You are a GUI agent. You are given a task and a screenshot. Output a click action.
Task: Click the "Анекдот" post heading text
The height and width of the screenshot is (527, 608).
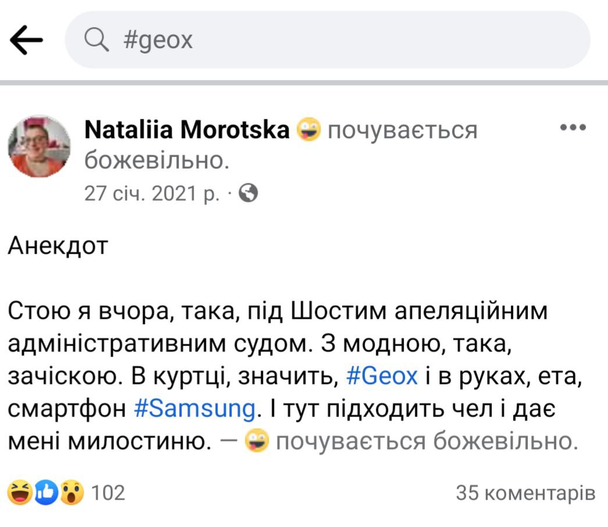58,247
